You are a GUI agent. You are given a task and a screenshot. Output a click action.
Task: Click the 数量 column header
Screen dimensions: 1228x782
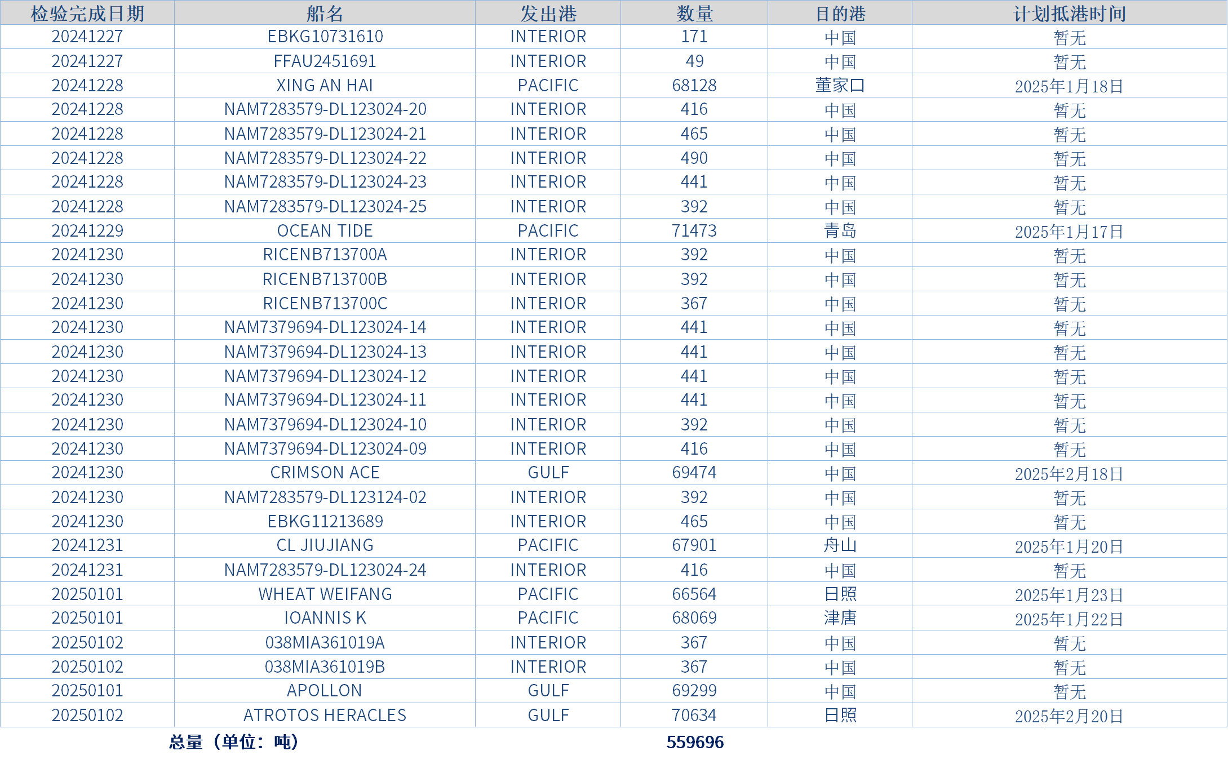tap(694, 13)
